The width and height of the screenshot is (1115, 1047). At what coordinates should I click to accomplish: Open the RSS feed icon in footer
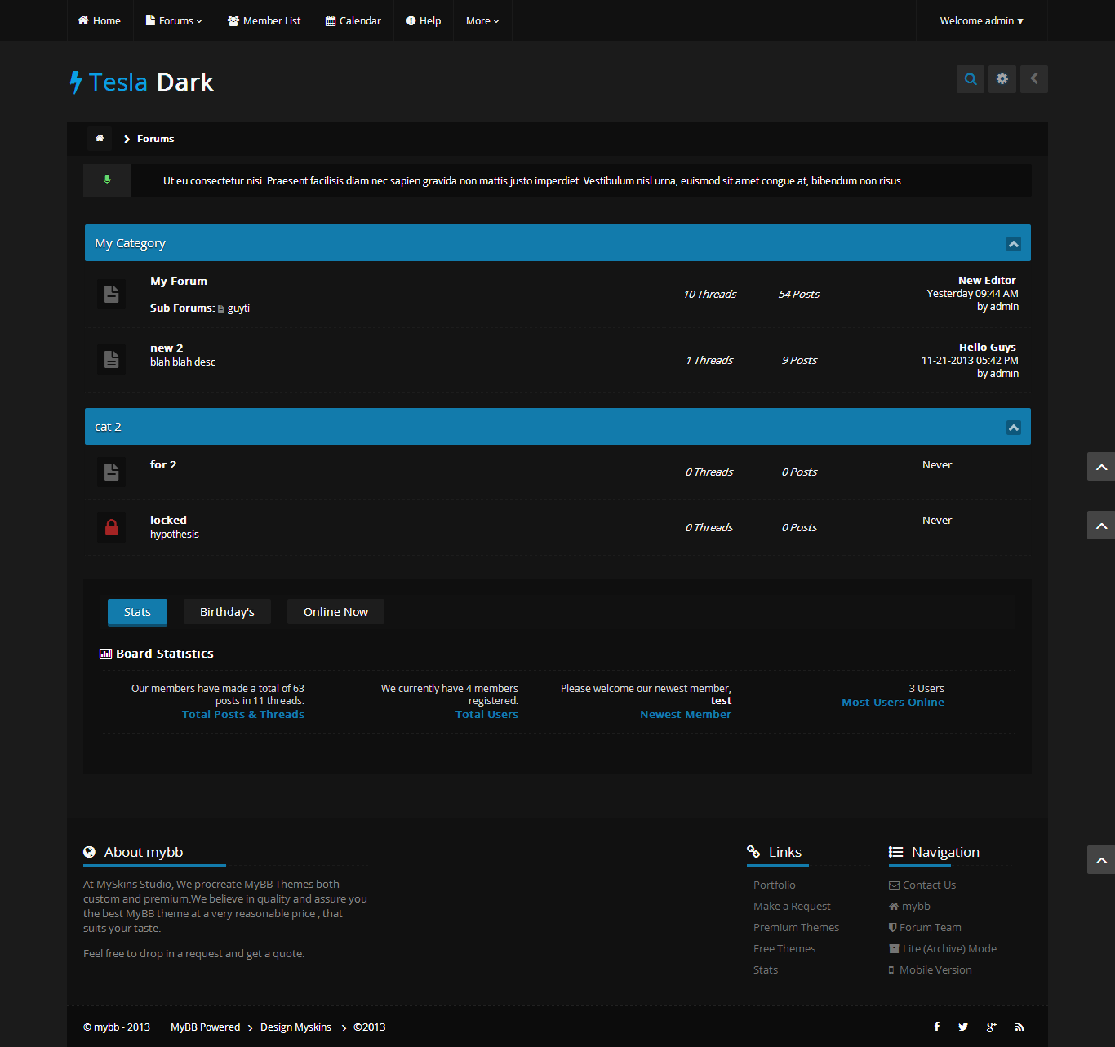pos(1019,1027)
